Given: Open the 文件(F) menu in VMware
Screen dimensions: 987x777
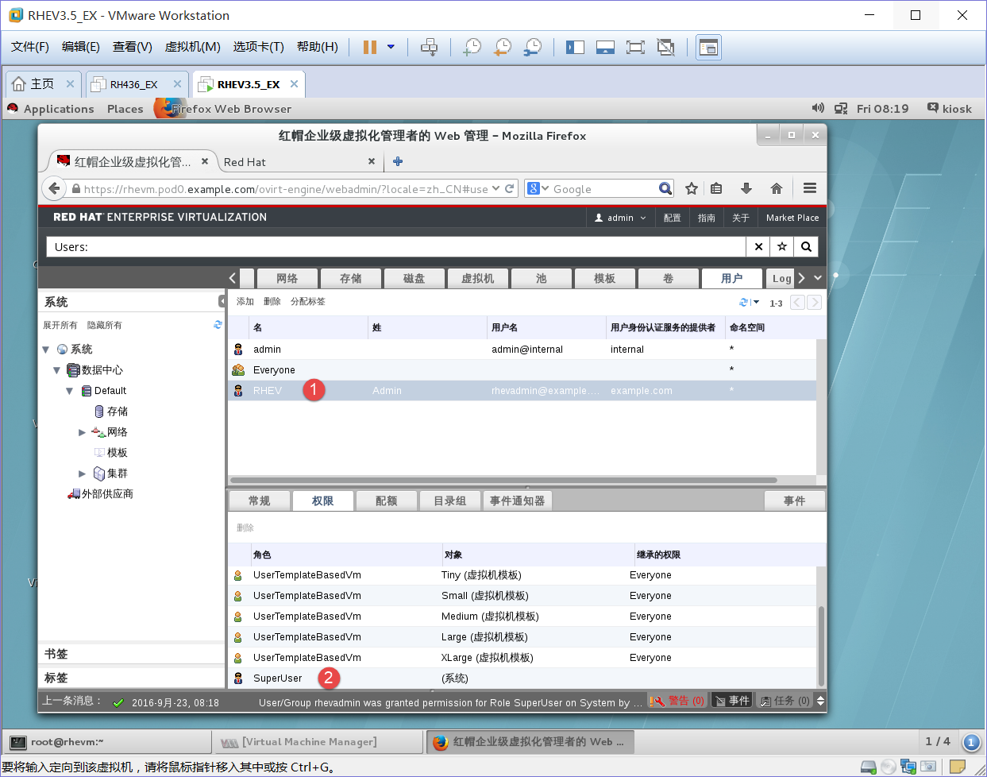Looking at the screenshot, I should pyautogui.click(x=30, y=47).
